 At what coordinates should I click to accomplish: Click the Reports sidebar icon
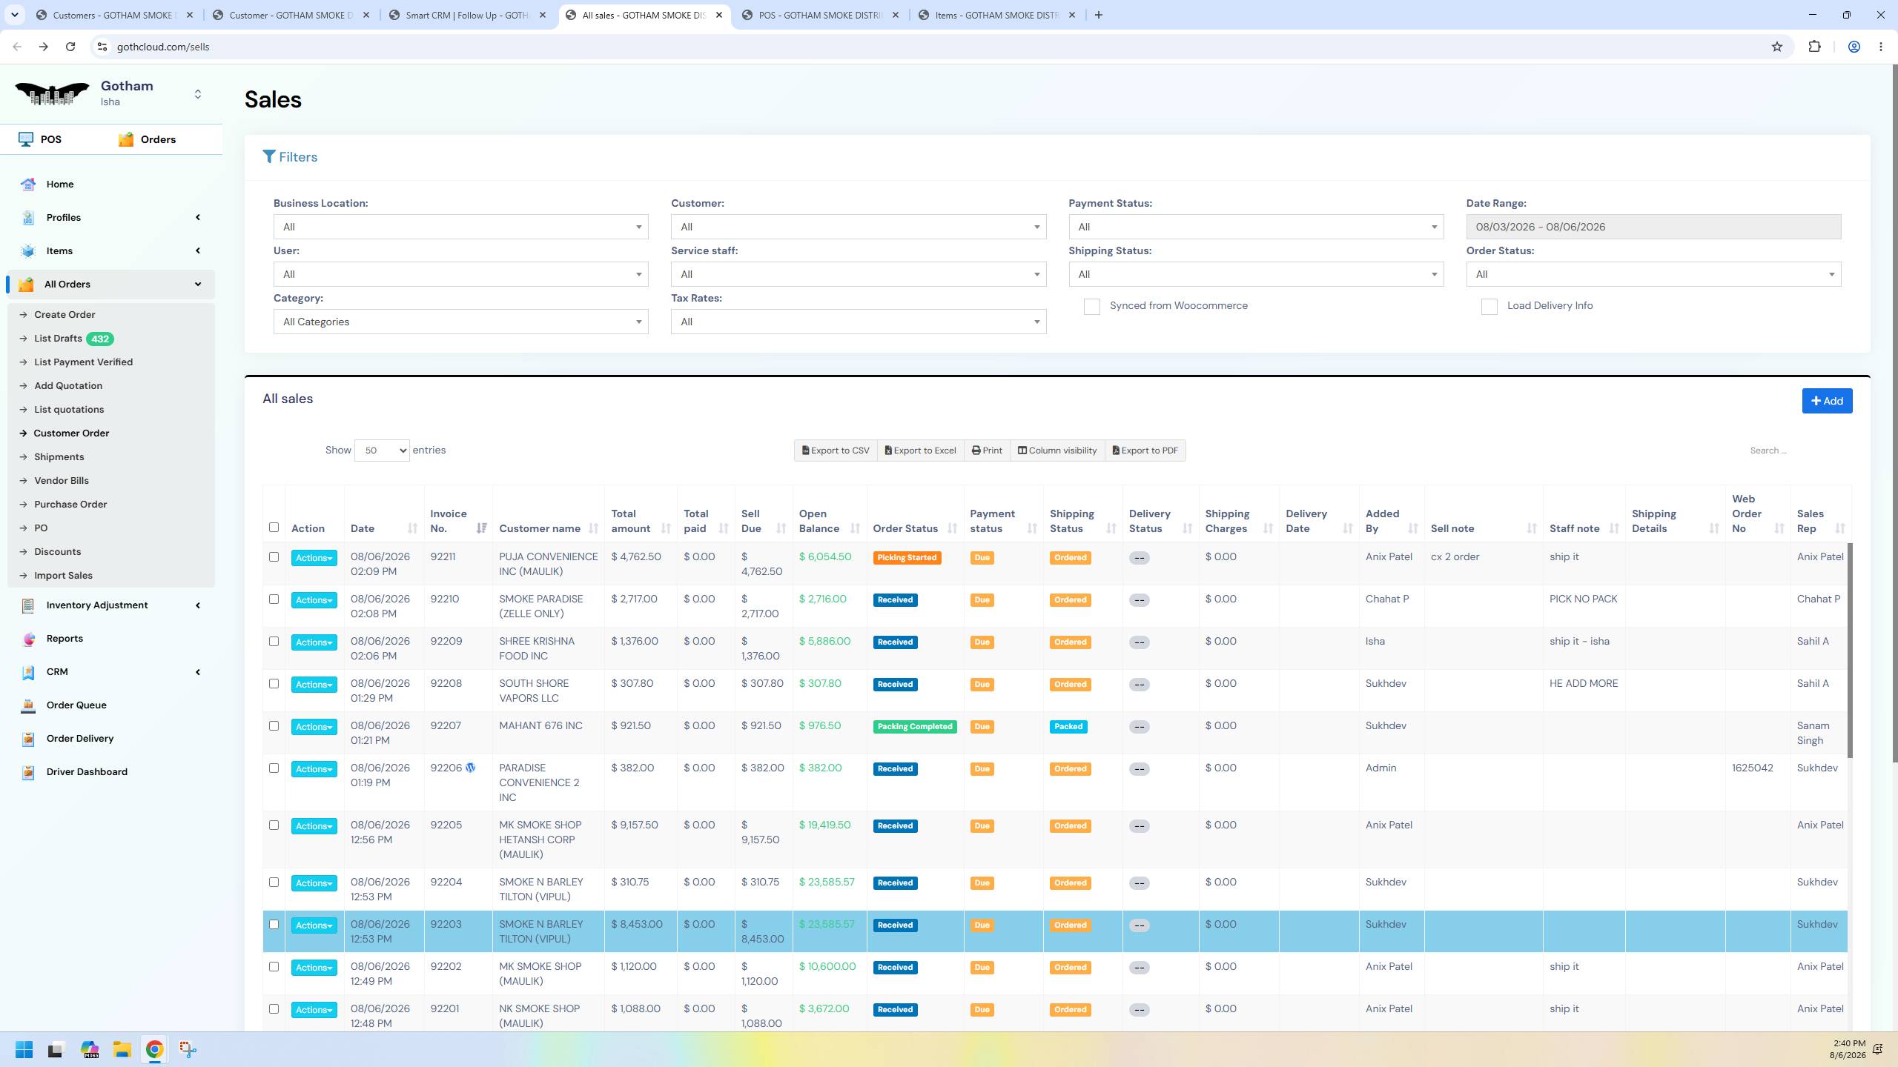[x=28, y=639]
